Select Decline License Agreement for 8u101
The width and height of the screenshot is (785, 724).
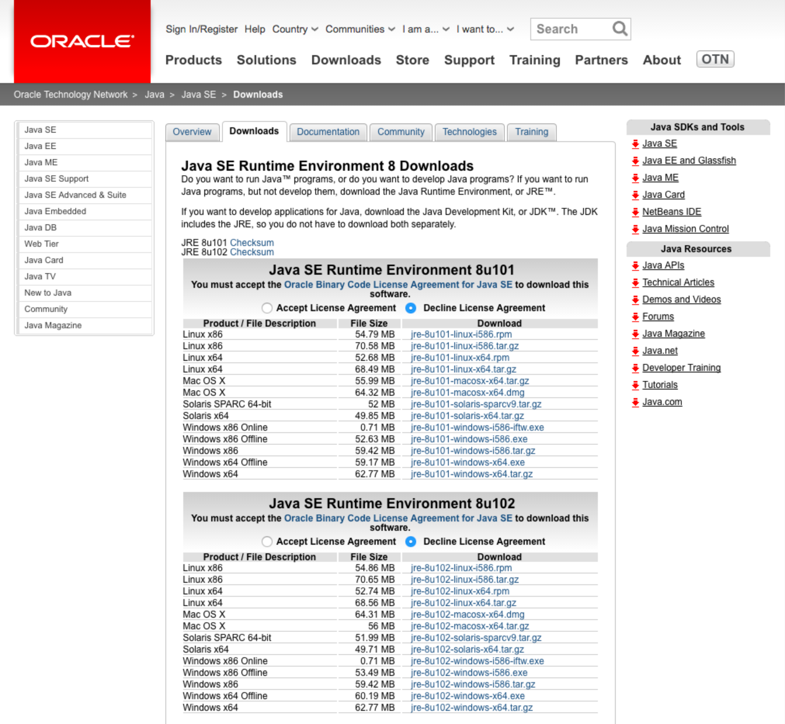(408, 308)
